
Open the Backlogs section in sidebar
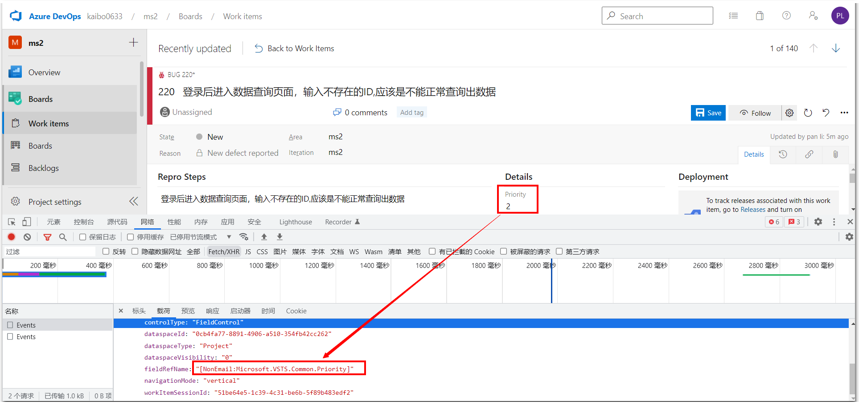(x=43, y=168)
